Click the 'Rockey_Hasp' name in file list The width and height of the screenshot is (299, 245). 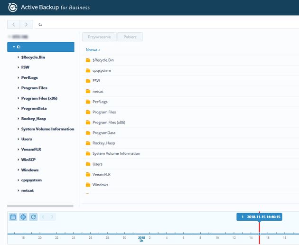[x=104, y=143]
